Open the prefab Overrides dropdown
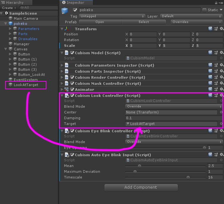Screen dimensions: 224x204 [x=196, y=22]
